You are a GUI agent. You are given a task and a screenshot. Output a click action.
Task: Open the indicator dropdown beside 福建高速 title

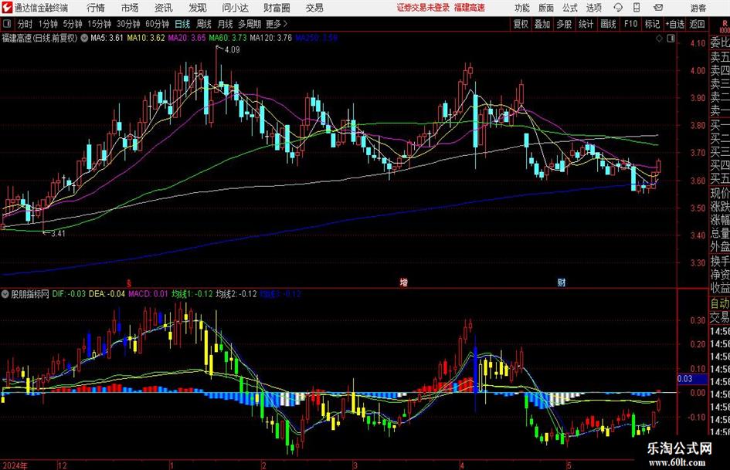[84, 38]
